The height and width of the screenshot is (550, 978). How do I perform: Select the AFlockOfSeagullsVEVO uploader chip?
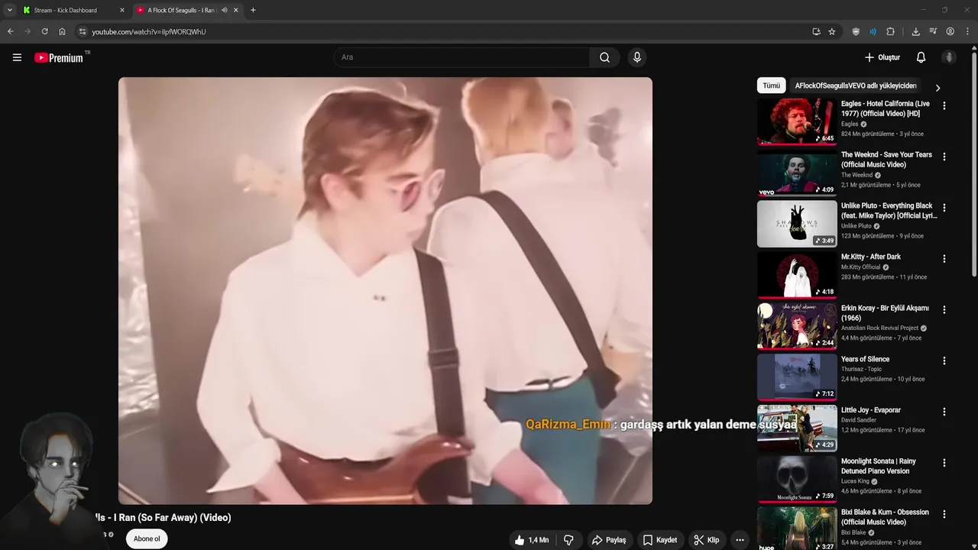pyautogui.click(x=855, y=86)
